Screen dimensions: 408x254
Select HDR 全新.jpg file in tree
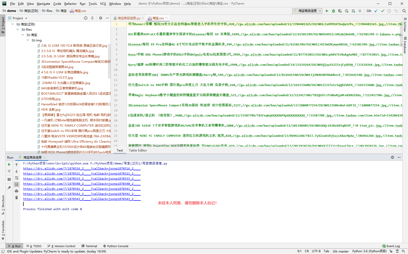coord(51,110)
